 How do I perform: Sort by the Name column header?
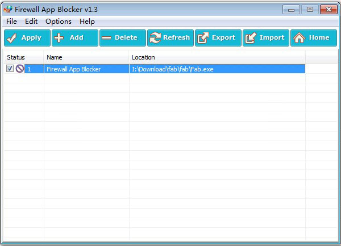click(x=86, y=57)
